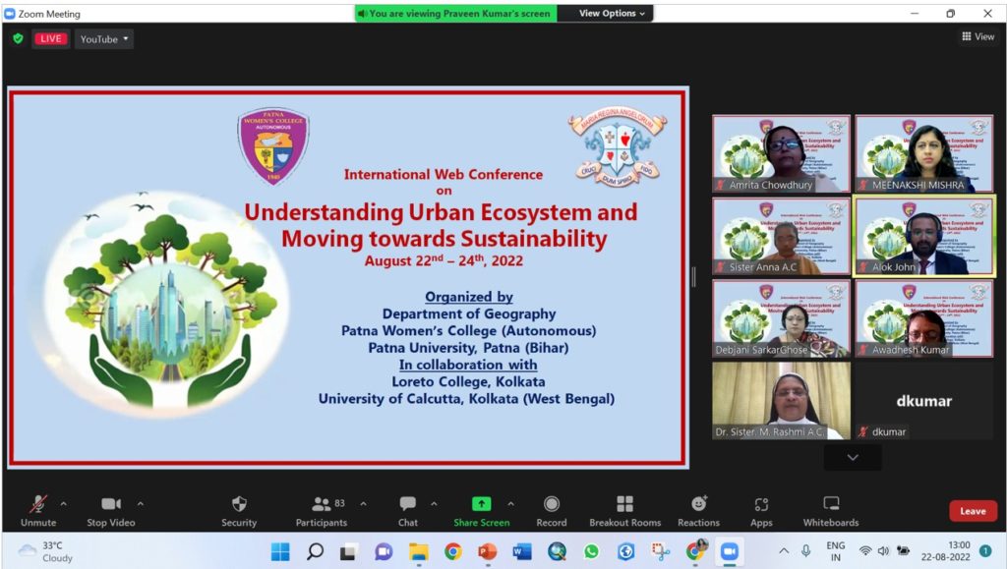Expand the View Options dropdown

point(612,14)
